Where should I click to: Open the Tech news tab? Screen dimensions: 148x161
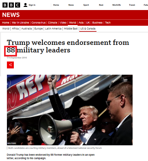click(108, 23)
